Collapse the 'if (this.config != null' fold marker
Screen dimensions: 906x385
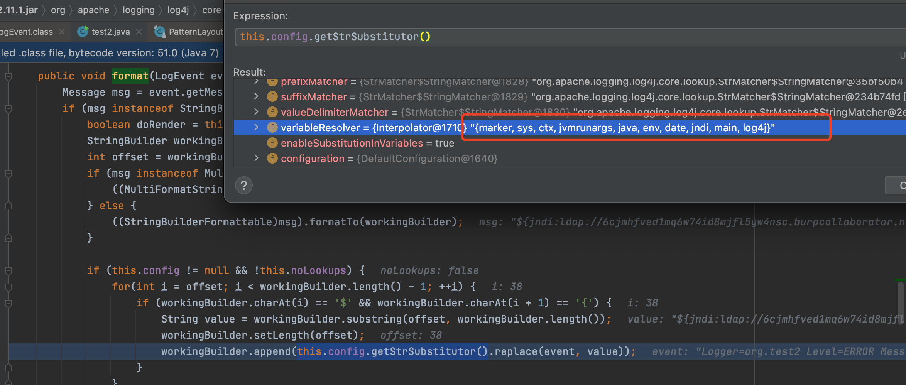(x=8, y=271)
